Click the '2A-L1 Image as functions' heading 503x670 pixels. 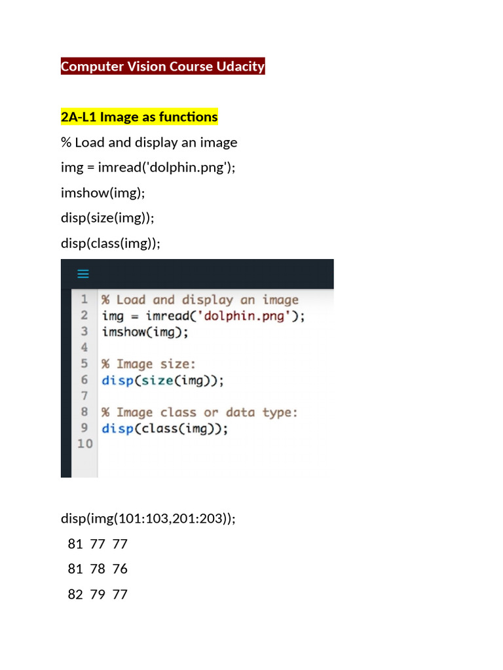pos(139,117)
